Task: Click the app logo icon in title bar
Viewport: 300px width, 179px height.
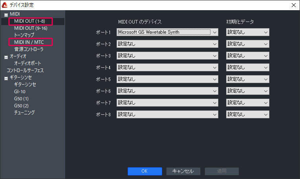Action: click(5, 5)
